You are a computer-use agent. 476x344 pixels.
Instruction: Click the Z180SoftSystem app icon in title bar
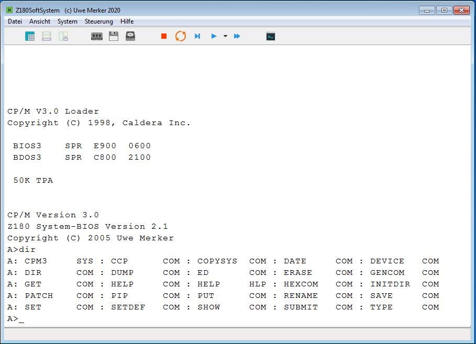click(x=9, y=10)
